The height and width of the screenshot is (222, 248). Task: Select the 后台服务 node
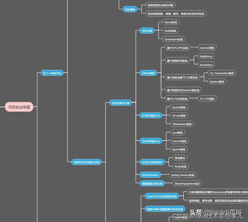130,9
